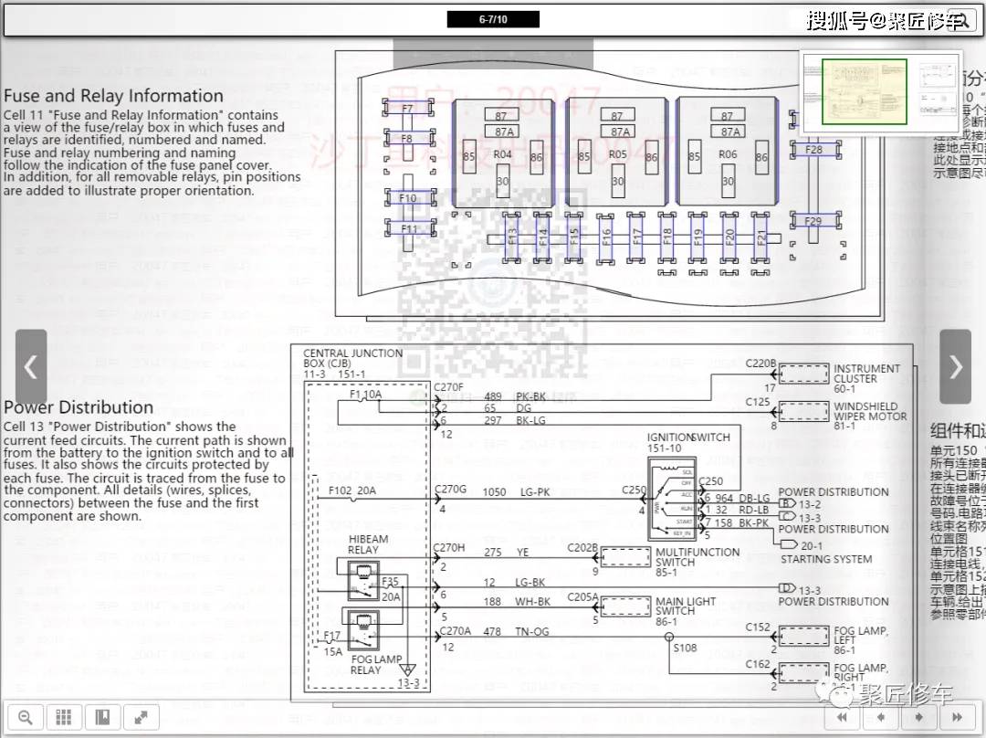Jump to the last page
Image resolution: width=986 pixels, height=738 pixels.
(x=957, y=718)
